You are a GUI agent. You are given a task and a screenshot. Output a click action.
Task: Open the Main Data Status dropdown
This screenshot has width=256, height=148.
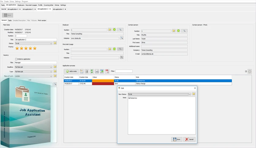[33, 43]
